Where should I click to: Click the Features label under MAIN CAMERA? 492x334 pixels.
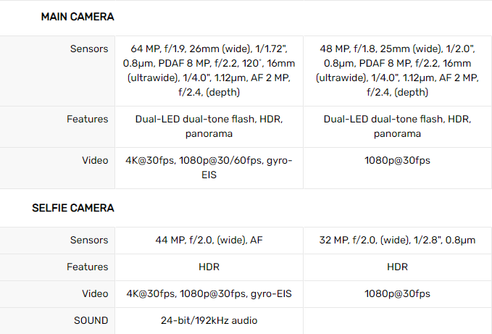(88, 119)
